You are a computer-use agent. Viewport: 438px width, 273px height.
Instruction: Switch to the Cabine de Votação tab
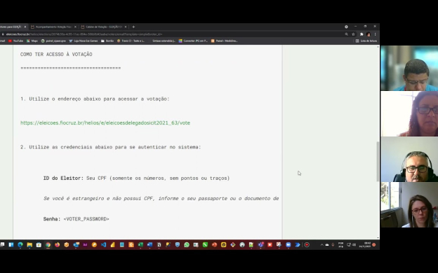[103, 27]
